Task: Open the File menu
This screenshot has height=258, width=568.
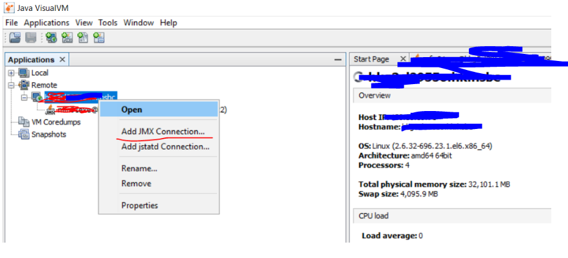Action: [12, 22]
